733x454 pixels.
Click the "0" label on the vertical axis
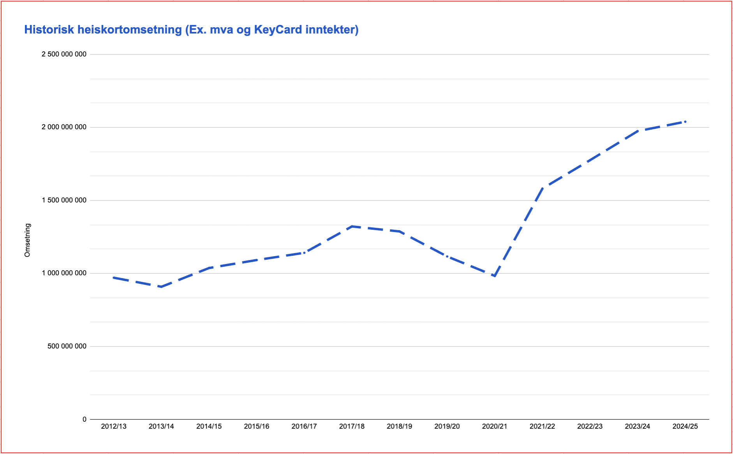pos(85,419)
